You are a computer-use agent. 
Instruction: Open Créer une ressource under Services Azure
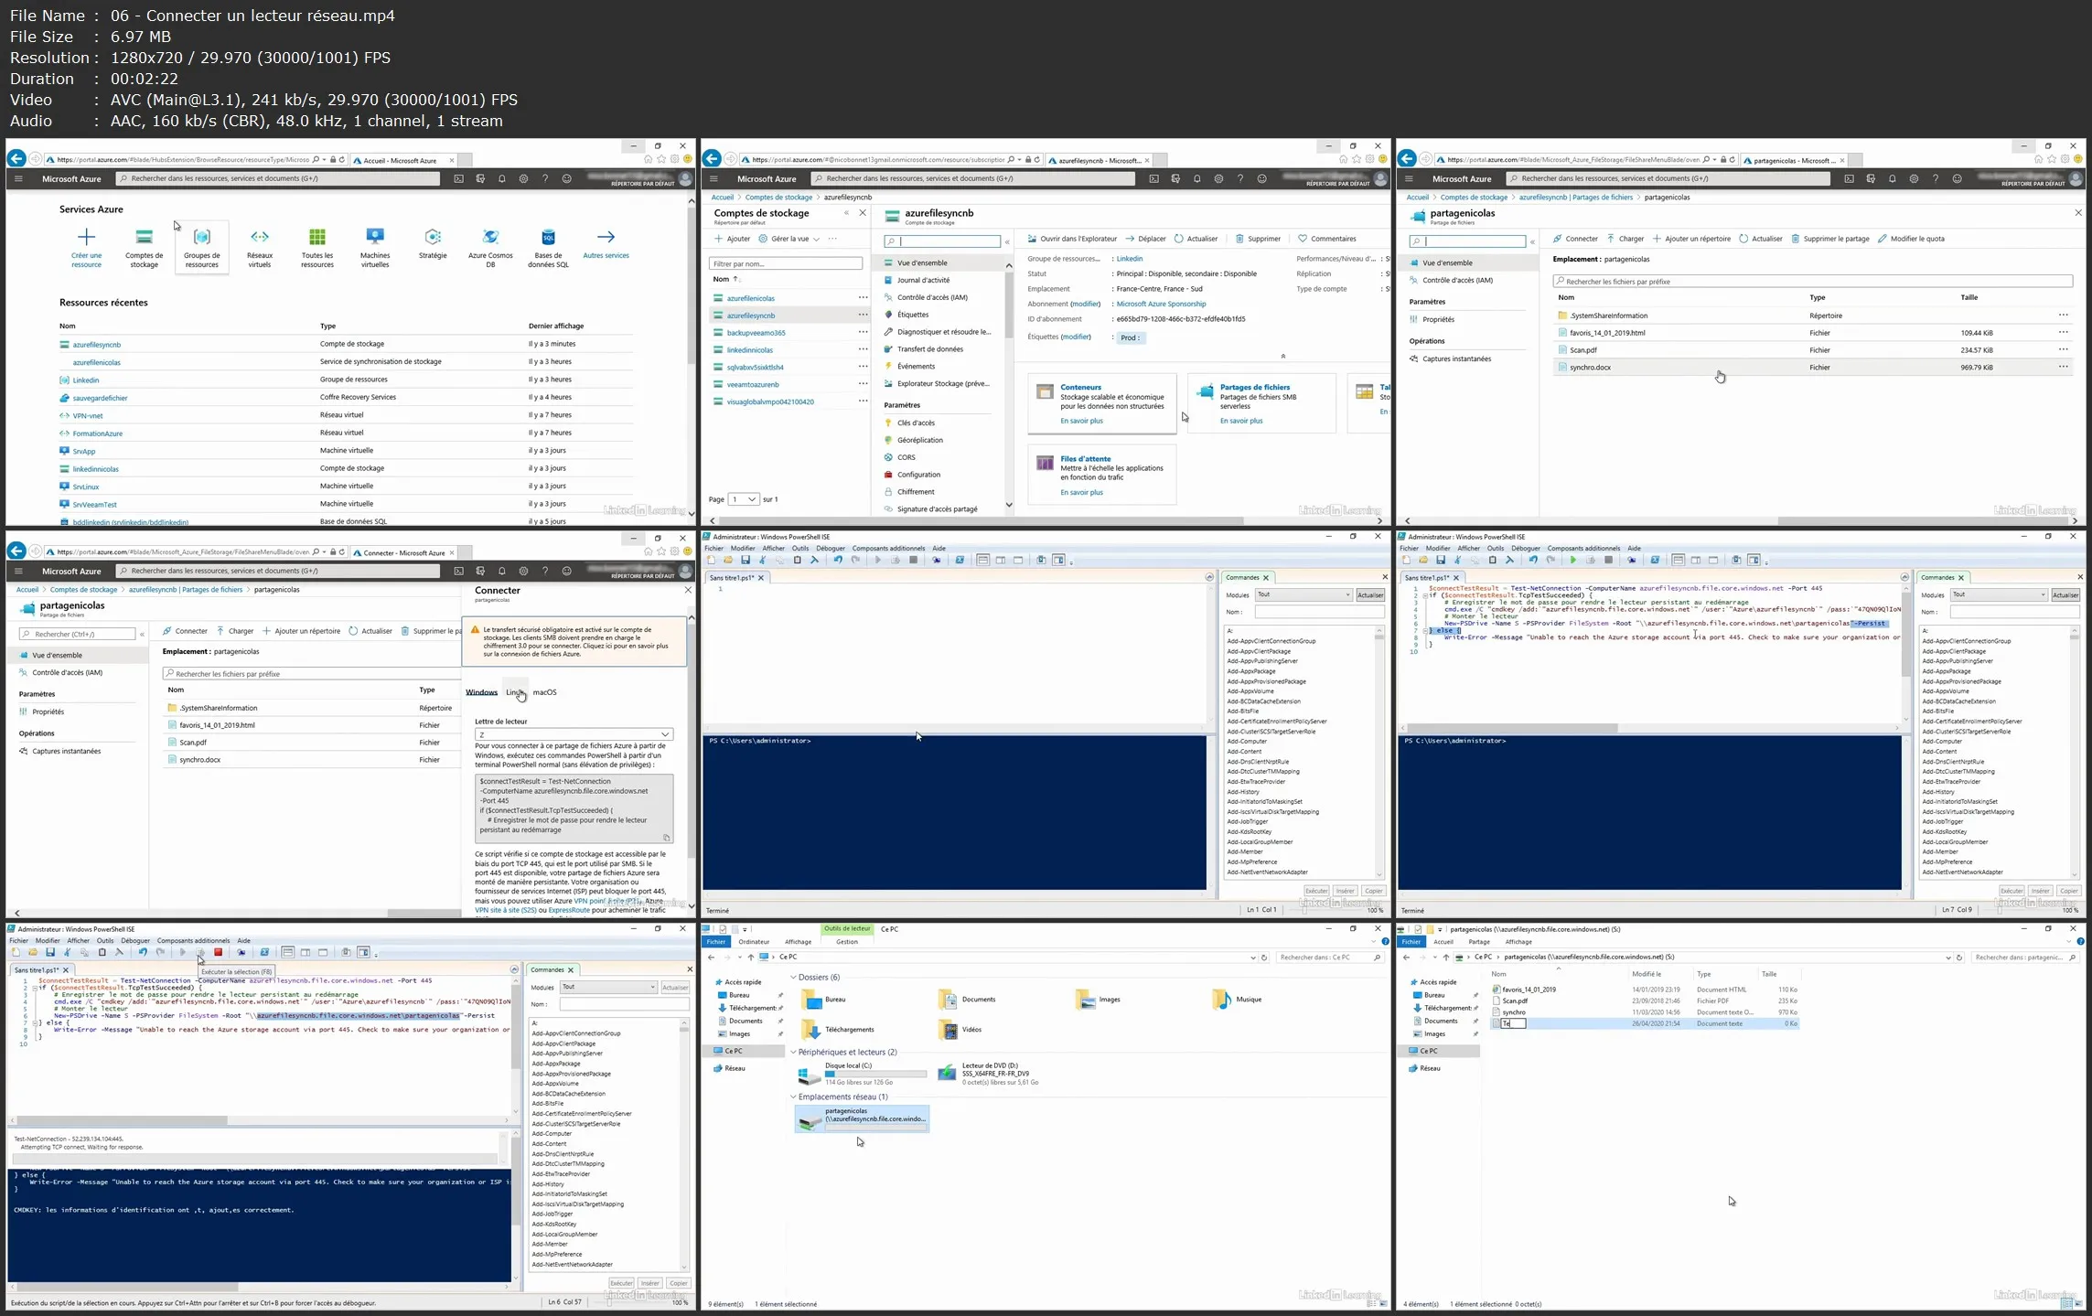point(86,247)
